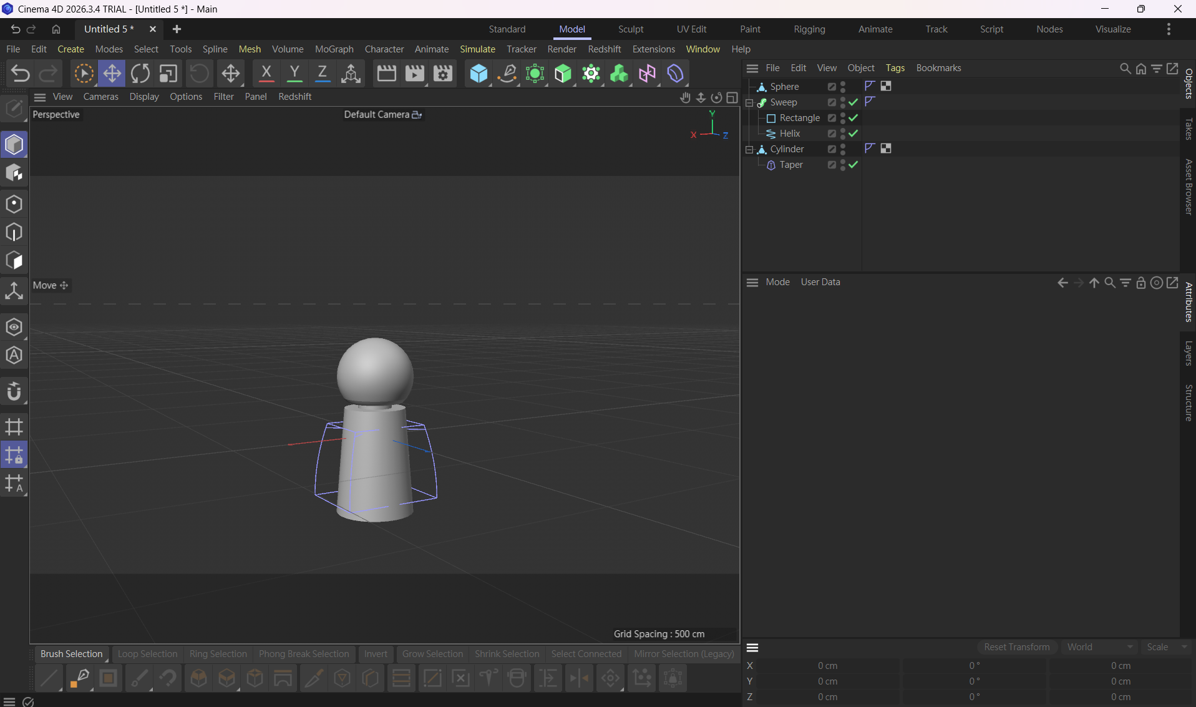1196x707 pixels.
Task: Collapse the Cylinder object hierarchy
Action: [x=749, y=149]
